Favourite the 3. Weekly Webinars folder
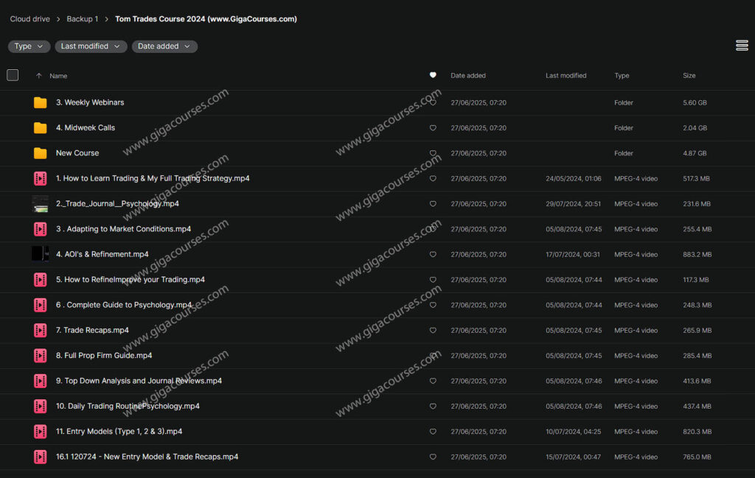The height and width of the screenshot is (478, 755). point(433,102)
